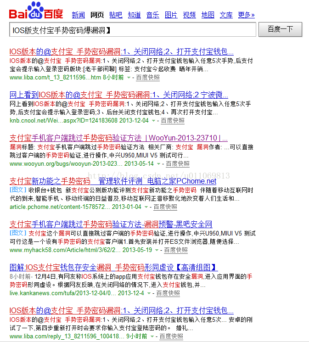309x342 pixels.
Task: Click the Baidu logo
Action: [x=36, y=10]
